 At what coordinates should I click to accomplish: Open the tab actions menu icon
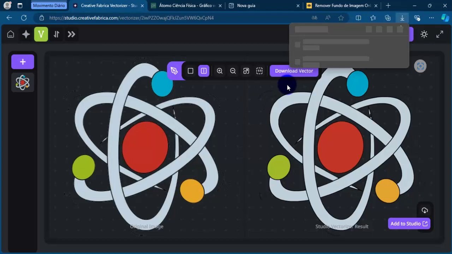tap(20, 6)
